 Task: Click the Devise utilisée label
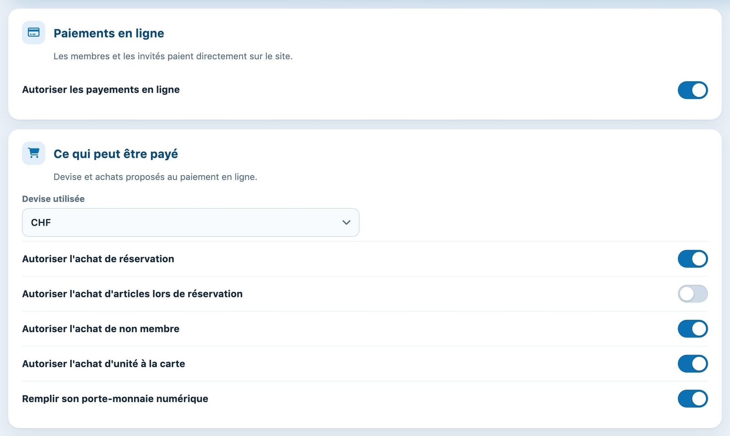pos(53,199)
